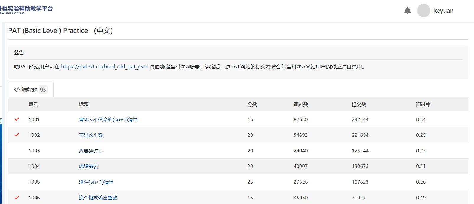Click the 95 count badge

tap(43, 90)
